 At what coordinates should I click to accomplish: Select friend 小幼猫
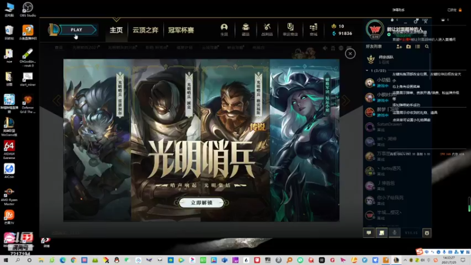pos(396,82)
